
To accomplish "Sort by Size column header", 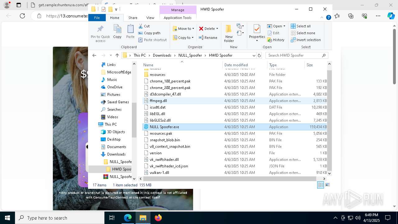I will (x=315, y=65).
